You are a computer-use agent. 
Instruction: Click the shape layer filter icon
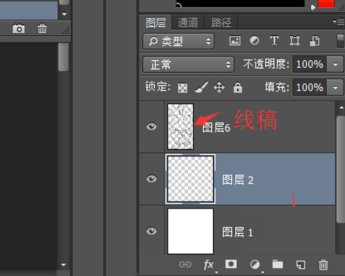[294, 41]
